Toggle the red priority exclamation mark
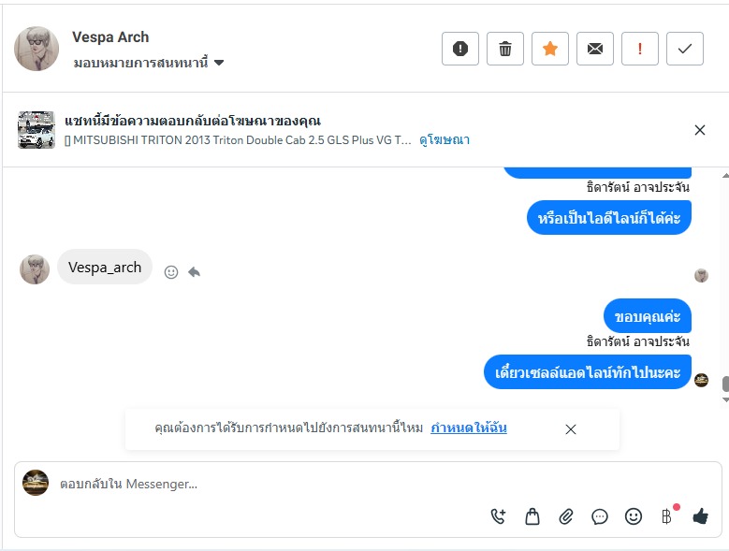This screenshot has width=729, height=551. coord(640,49)
